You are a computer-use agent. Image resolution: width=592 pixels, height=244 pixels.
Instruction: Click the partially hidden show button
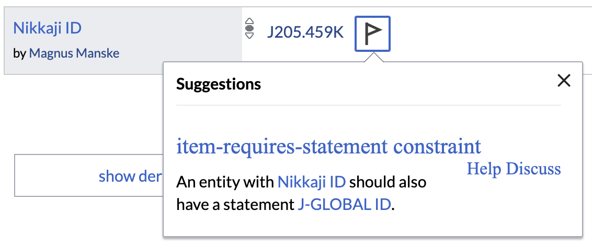coord(89,175)
